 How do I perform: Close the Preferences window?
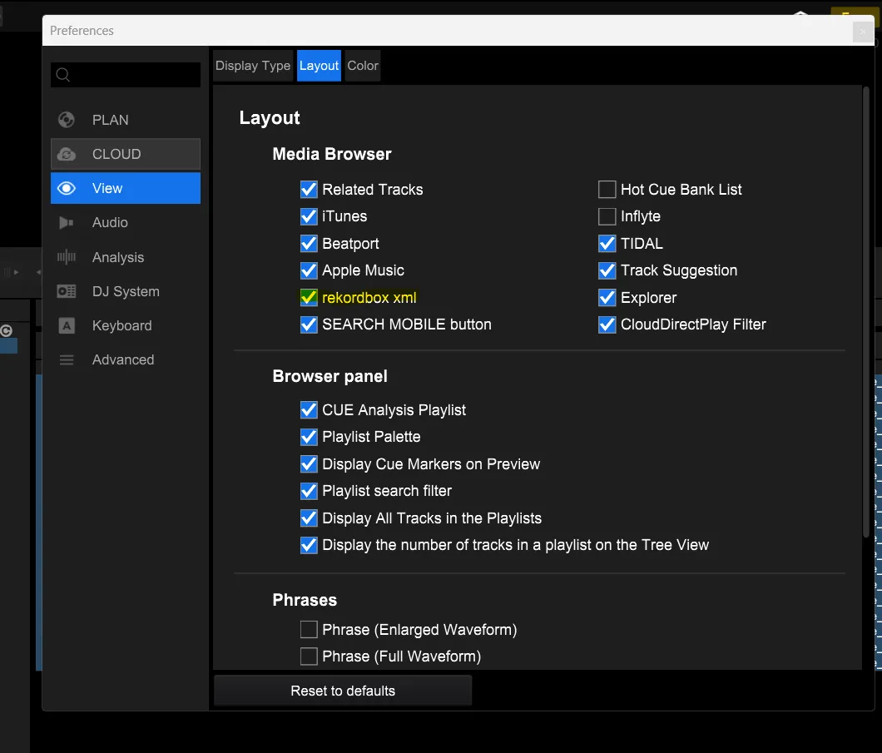[863, 32]
